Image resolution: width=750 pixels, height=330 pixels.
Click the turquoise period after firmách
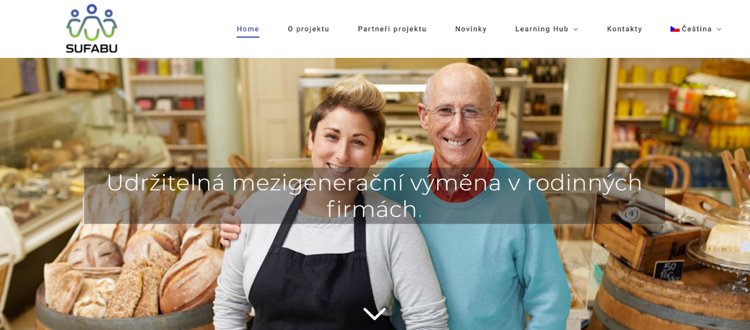point(420,216)
